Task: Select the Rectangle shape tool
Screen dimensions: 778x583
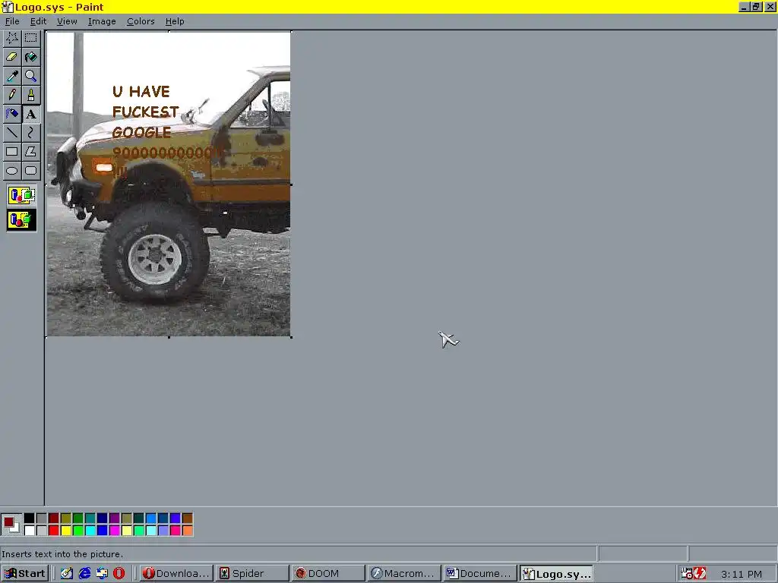Action: [12, 151]
